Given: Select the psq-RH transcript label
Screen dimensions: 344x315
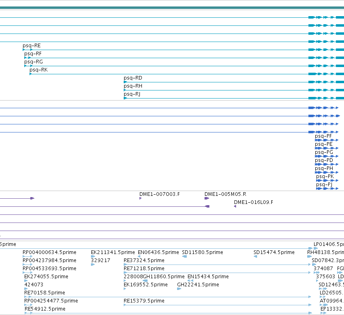Looking at the screenshot, I should [x=133, y=86].
